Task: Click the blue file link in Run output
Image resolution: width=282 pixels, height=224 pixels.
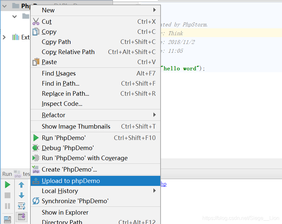Action: 164,184
